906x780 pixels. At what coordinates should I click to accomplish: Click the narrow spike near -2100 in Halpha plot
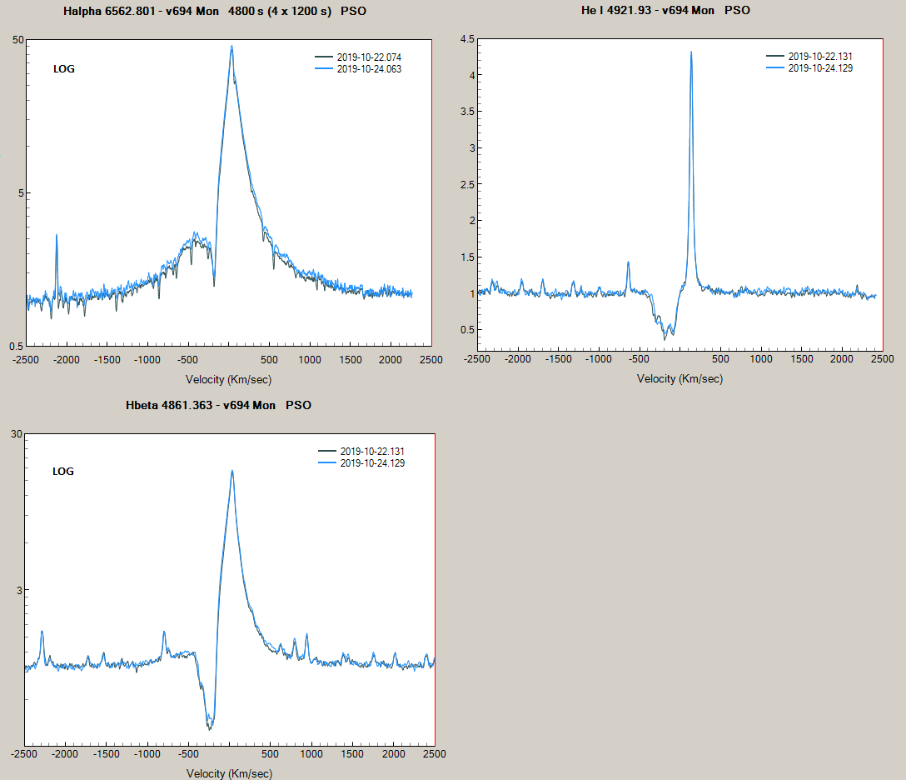pyautogui.click(x=57, y=236)
